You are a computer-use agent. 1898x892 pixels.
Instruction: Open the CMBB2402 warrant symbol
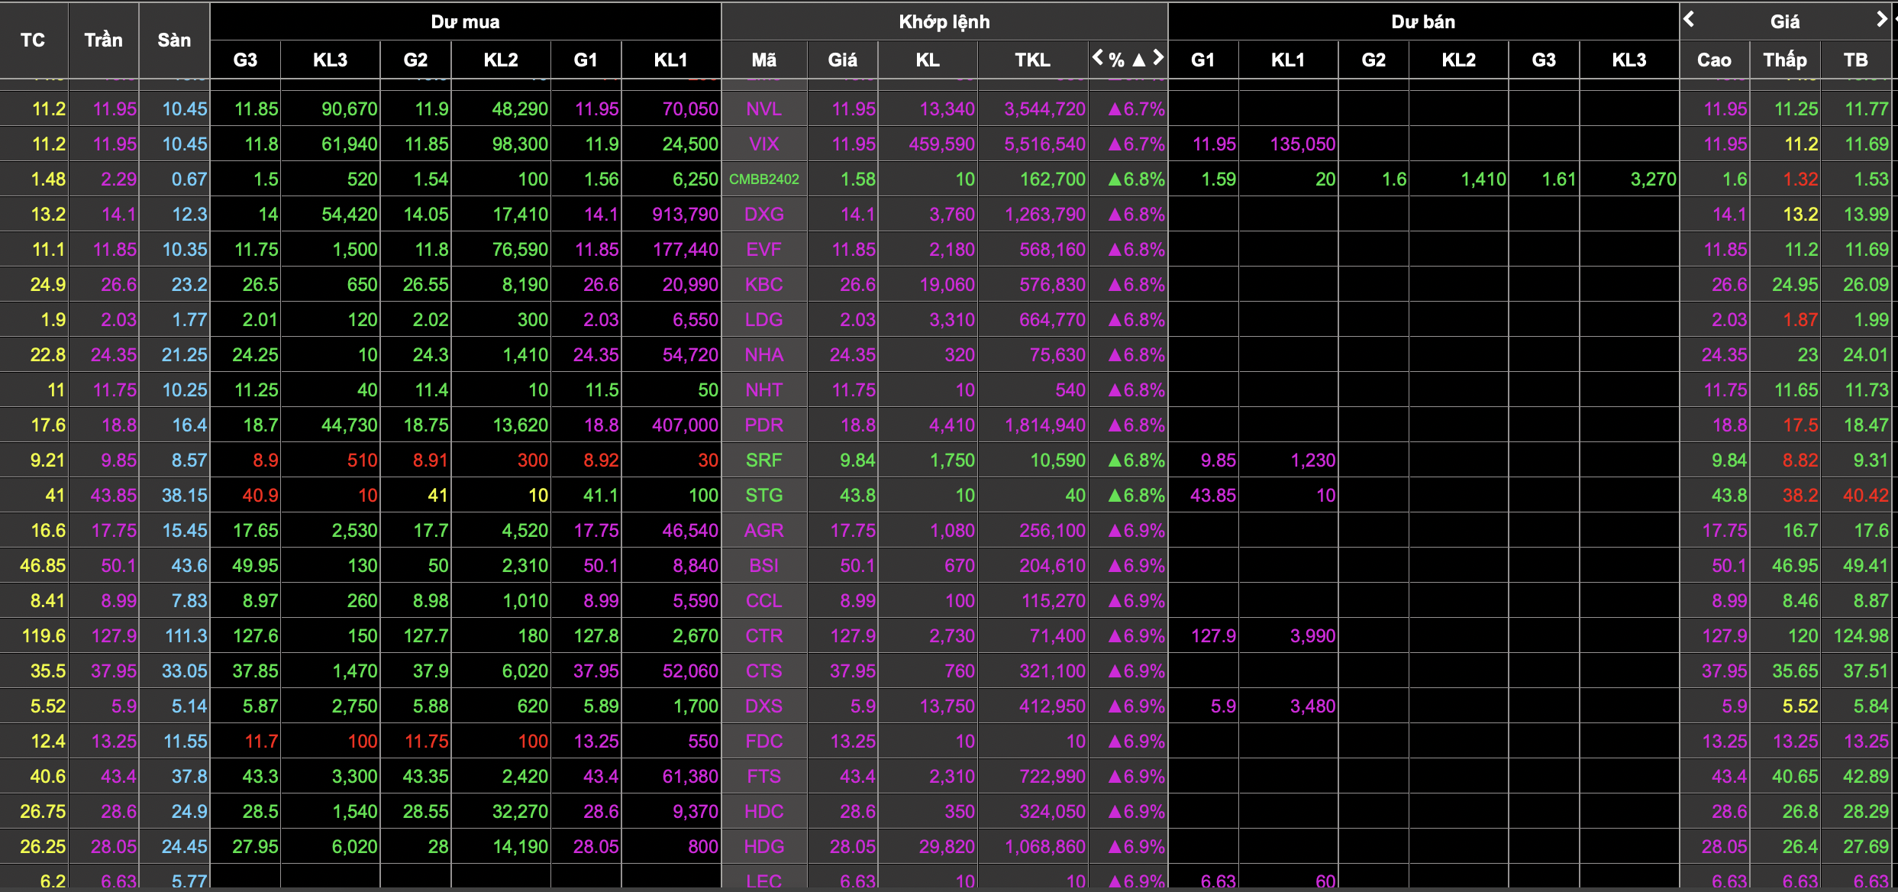pos(763,179)
